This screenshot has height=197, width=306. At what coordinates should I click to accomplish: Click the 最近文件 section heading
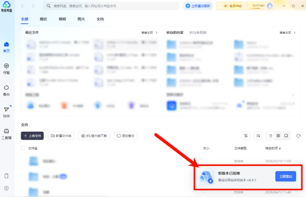[x=32, y=32]
